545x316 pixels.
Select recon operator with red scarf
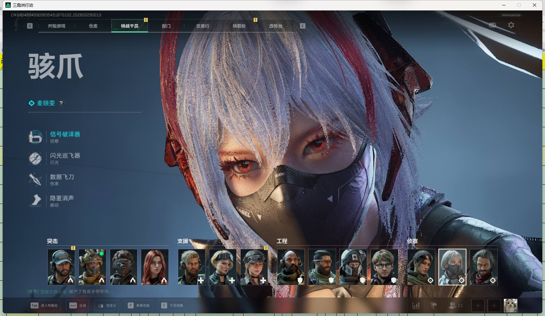pos(484,267)
